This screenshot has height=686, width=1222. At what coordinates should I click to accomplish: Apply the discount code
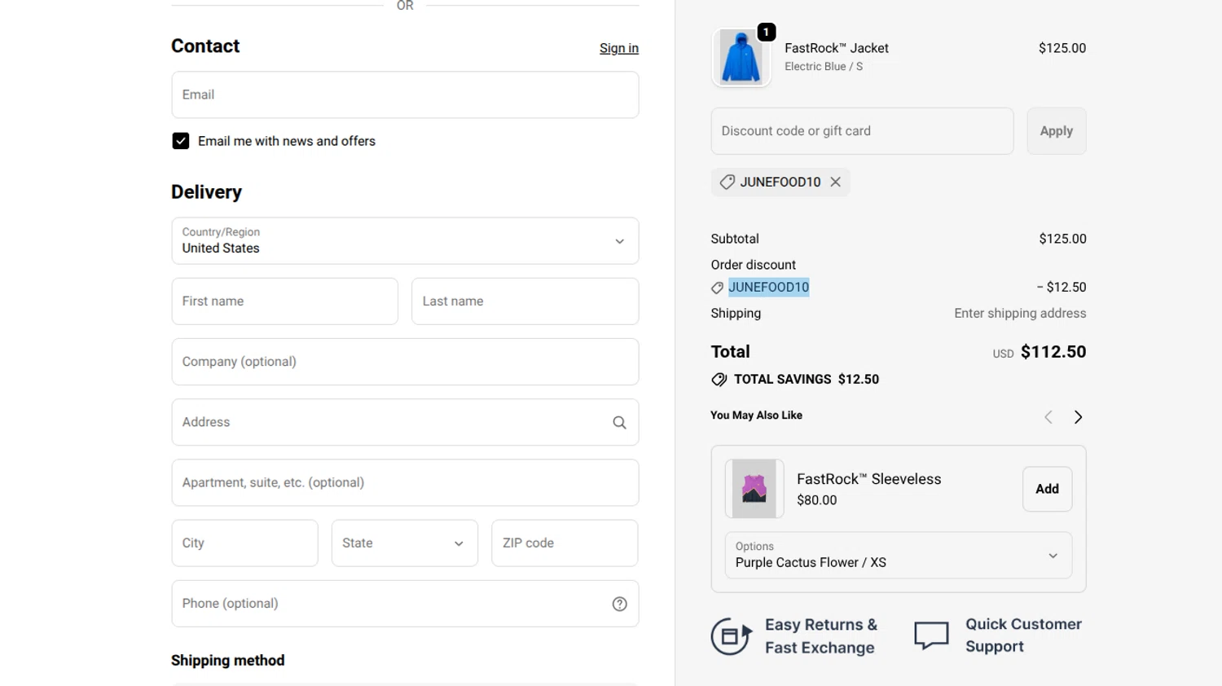point(1057,131)
